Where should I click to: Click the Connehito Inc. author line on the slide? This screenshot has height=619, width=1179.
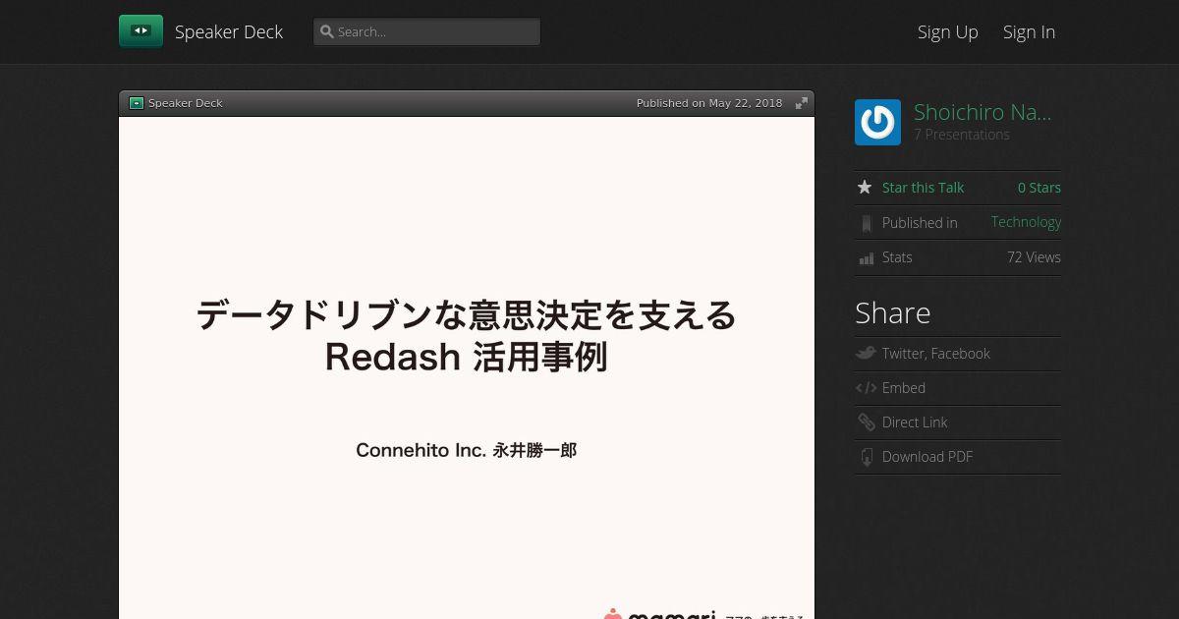(x=466, y=450)
